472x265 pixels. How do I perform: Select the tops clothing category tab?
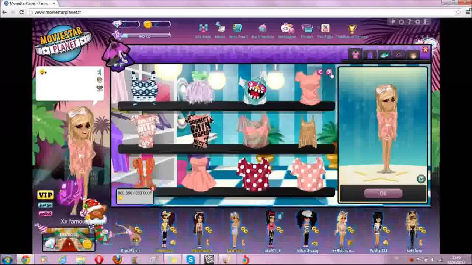[355, 55]
